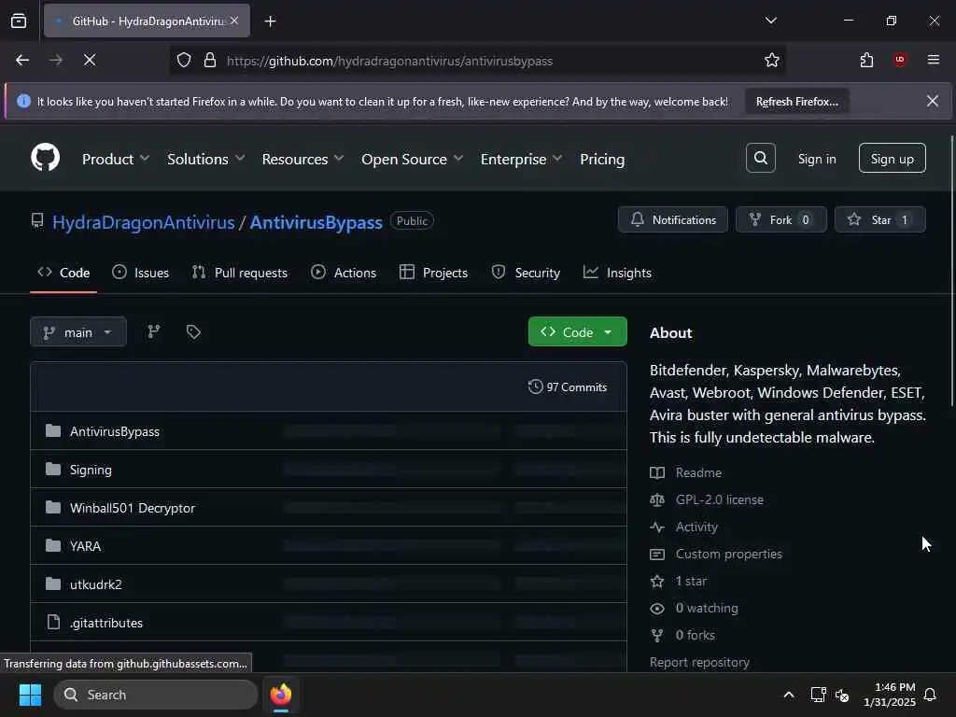The width and height of the screenshot is (956, 717).
Task: Click Firefox icon in taskbar
Action: [x=281, y=695]
